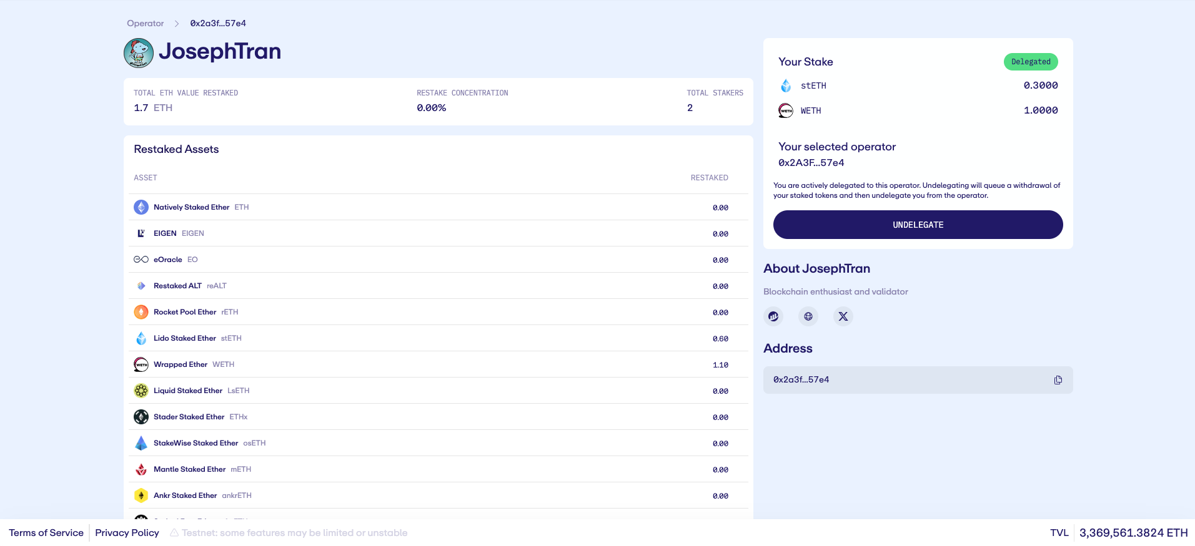Image resolution: width=1195 pixels, height=546 pixels.
Task: Click the RESTAKED column header
Action: pyautogui.click(x=709, y=178)
